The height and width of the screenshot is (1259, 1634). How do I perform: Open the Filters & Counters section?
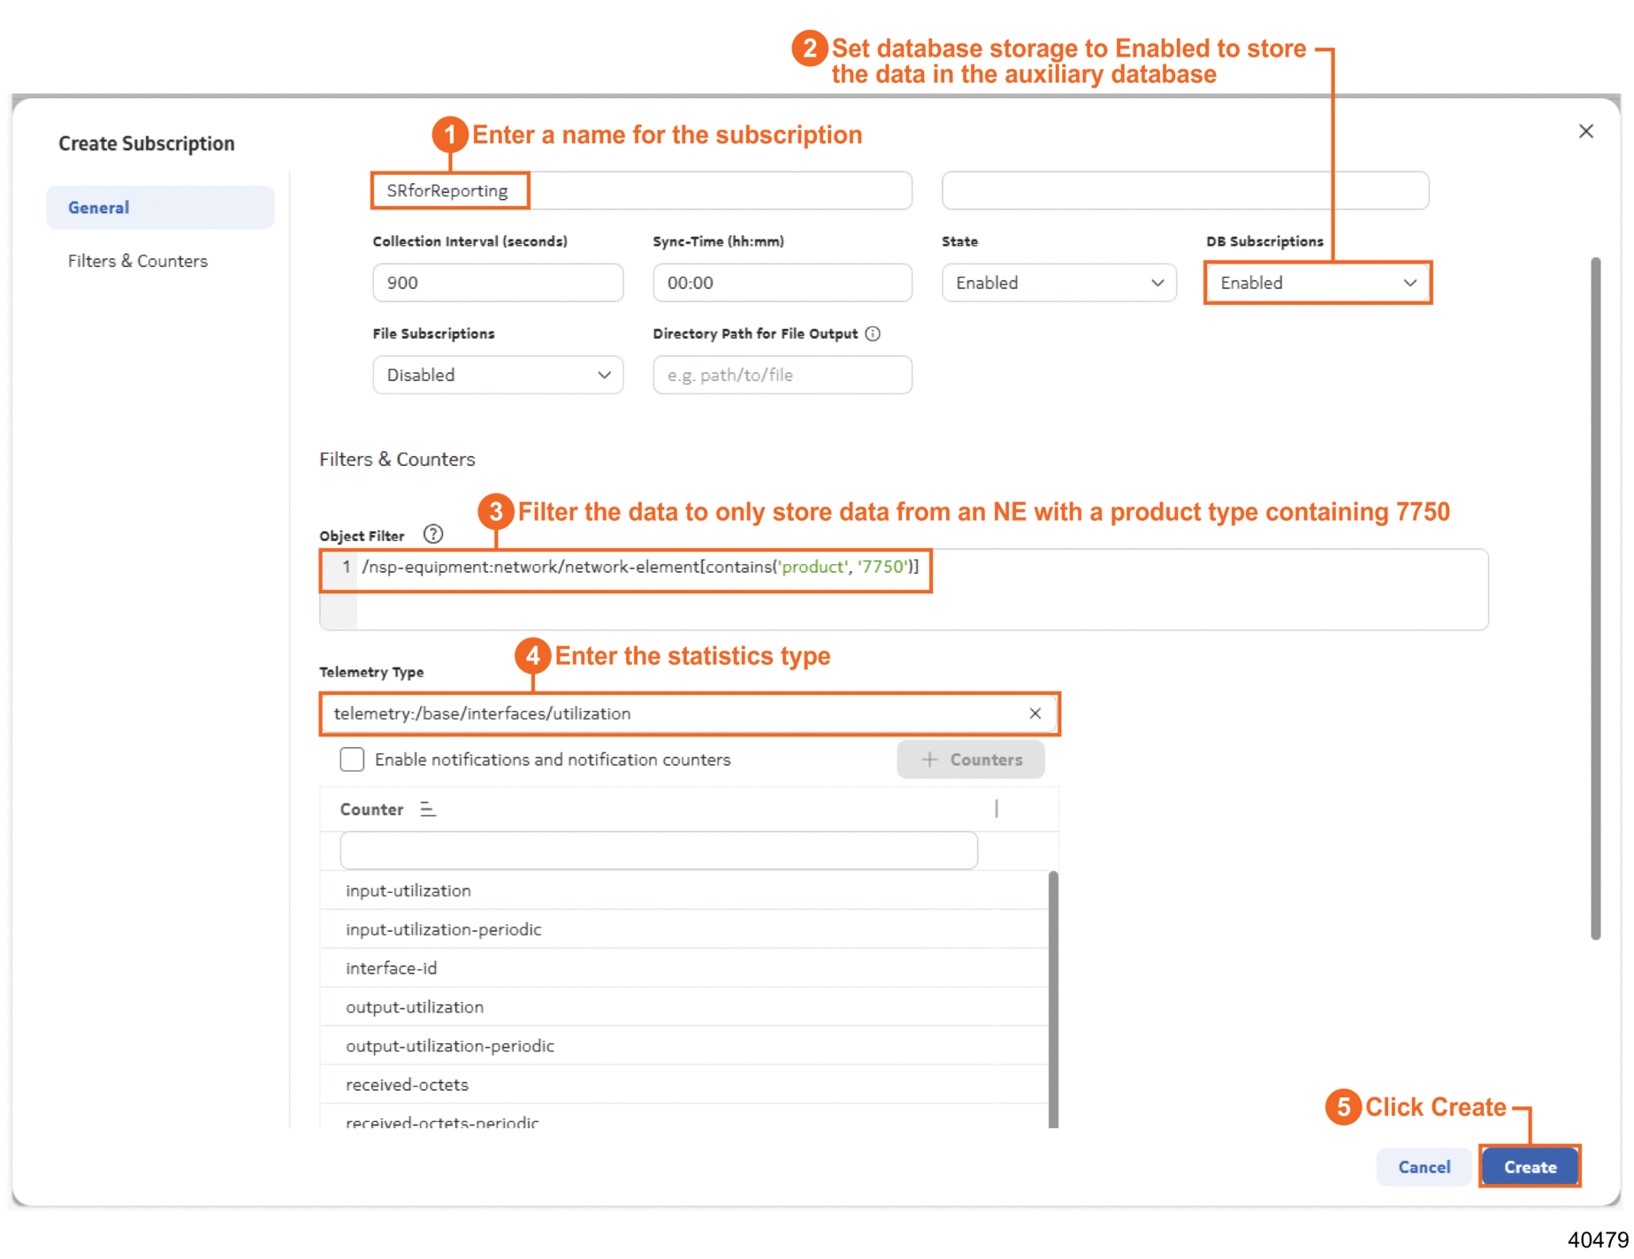pyautogui.click(x=138, y=261)
